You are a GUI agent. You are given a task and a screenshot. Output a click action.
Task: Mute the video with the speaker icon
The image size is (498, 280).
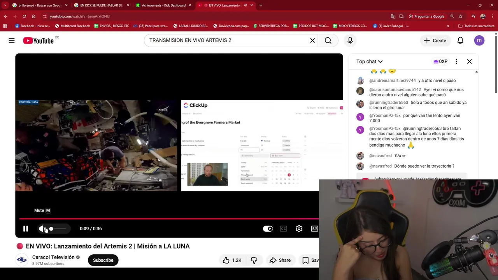tap(42, 229)
